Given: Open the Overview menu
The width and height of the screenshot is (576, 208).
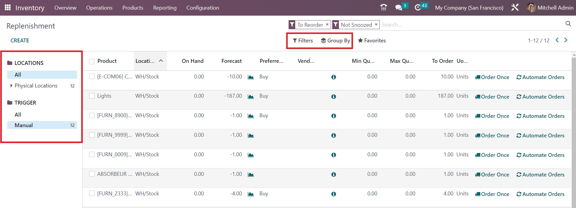Looking at the screenshot, I should (x=65, y=8).
